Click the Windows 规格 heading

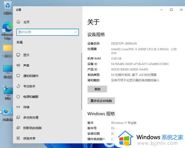101,113
